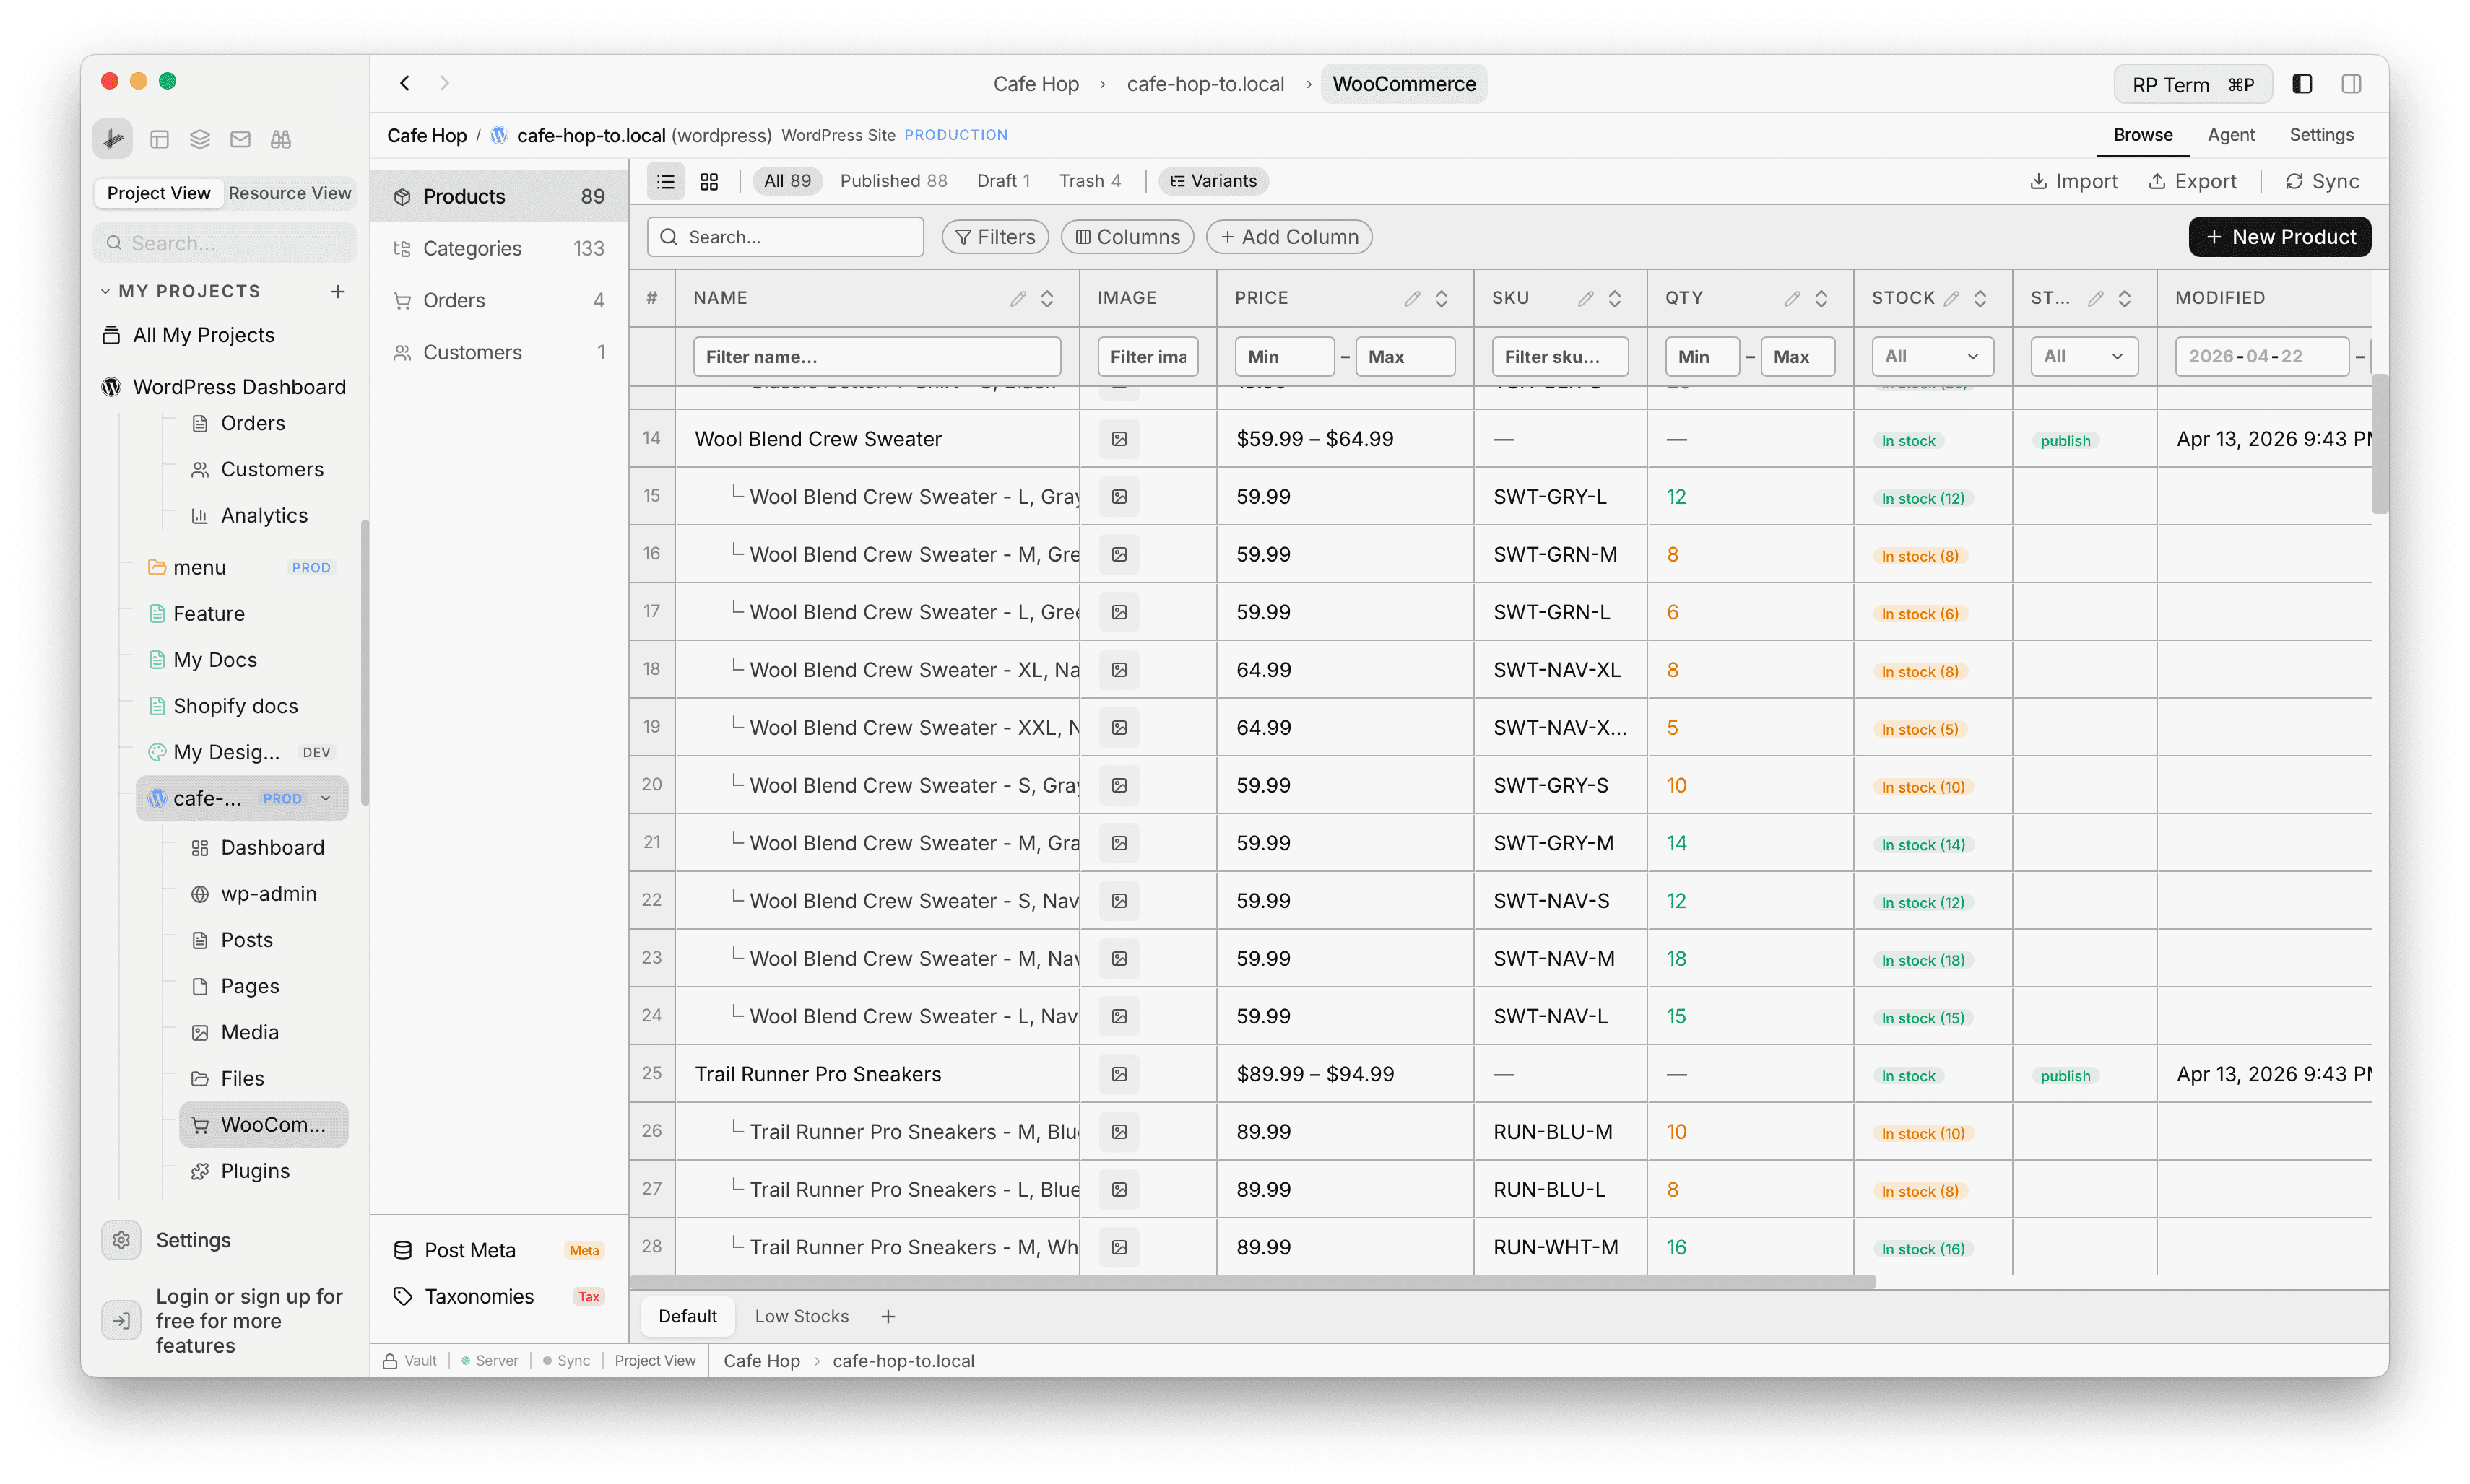Open the right sidebar panel icon top-right

2352,83
